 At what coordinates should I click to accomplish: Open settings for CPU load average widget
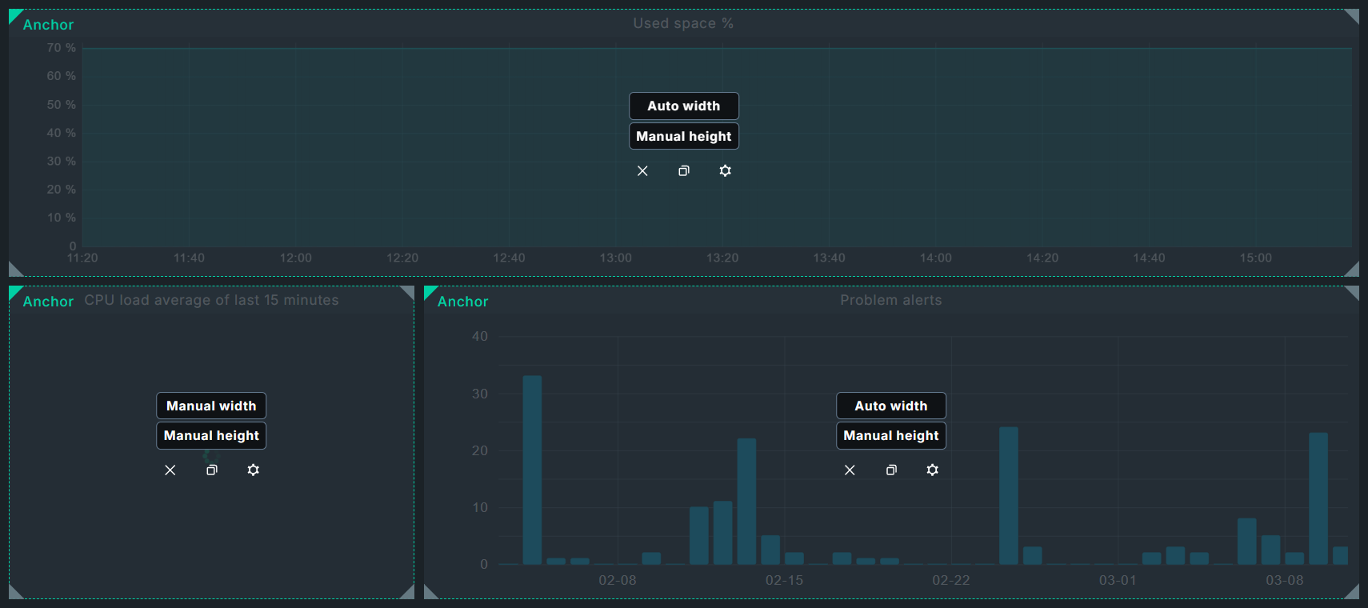coord(254,470)
